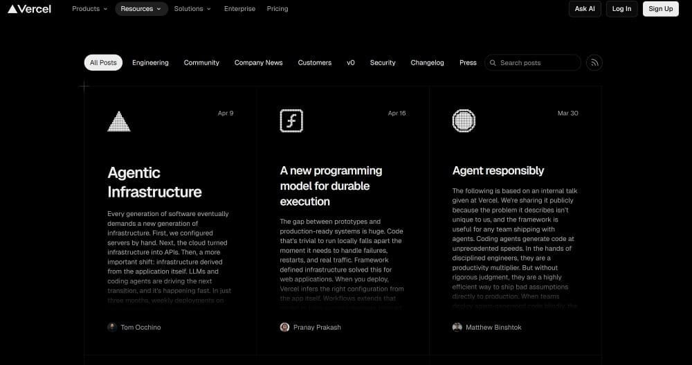The width and height of the screenshot is (692, 365).
Task: Click the Apr 16 date label
Action: click(397, 113)
